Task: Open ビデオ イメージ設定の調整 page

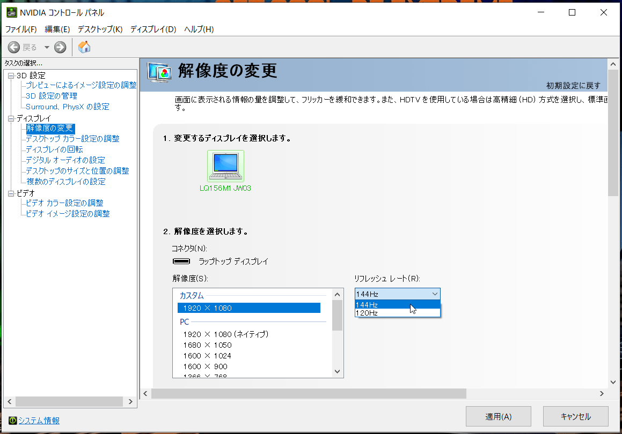Action: coord(68,213)
